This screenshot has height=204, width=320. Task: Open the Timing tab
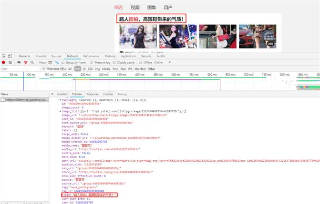122,94
